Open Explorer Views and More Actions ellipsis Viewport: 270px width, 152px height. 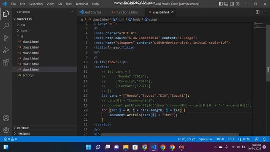coord(71,12)
